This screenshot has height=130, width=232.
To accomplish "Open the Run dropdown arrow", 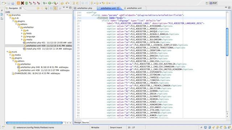I will point(52,3).
